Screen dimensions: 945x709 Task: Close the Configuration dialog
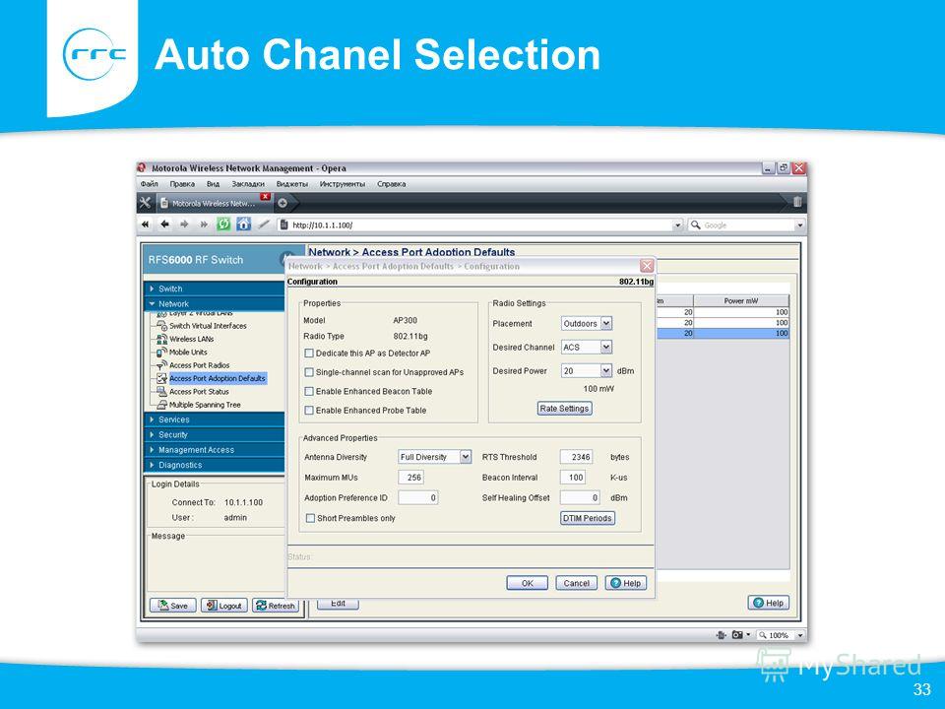pyautogui.click(x=647, y=266)
